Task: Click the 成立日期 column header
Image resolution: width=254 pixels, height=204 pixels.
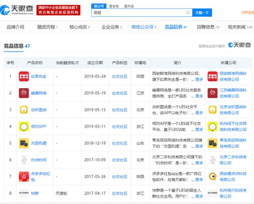Action: (x=95, y=63)
